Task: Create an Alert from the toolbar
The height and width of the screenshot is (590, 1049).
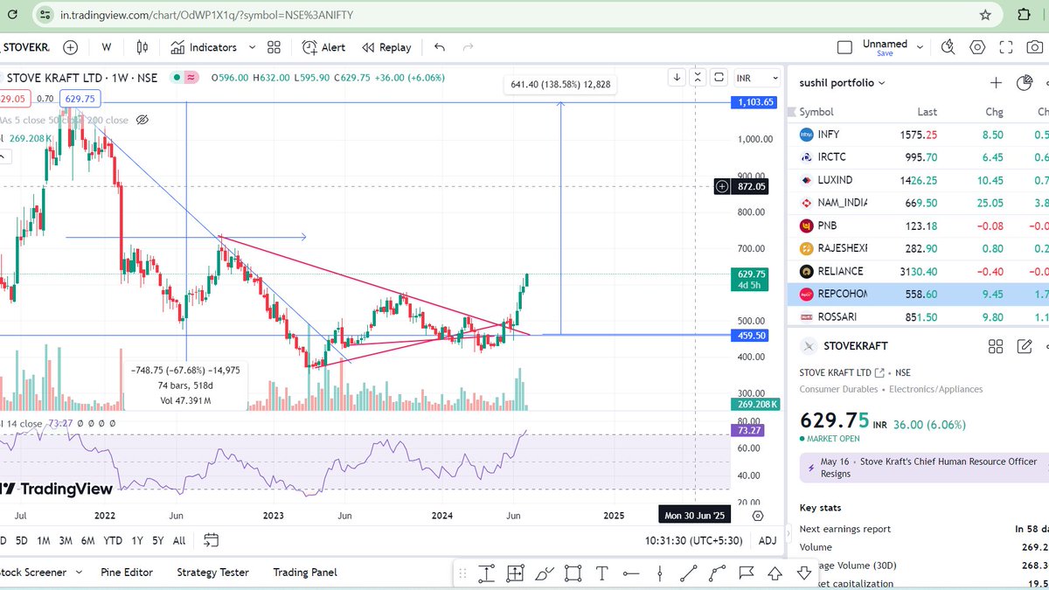Action: (x=323, y=47)
